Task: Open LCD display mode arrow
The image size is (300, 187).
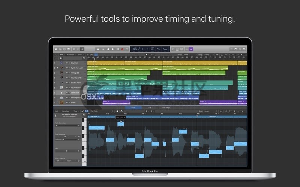Action: (169, 49)
